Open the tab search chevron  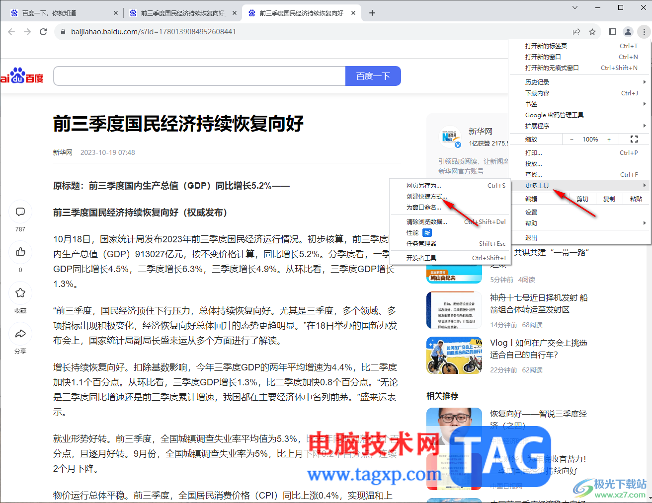pos(575,7)
